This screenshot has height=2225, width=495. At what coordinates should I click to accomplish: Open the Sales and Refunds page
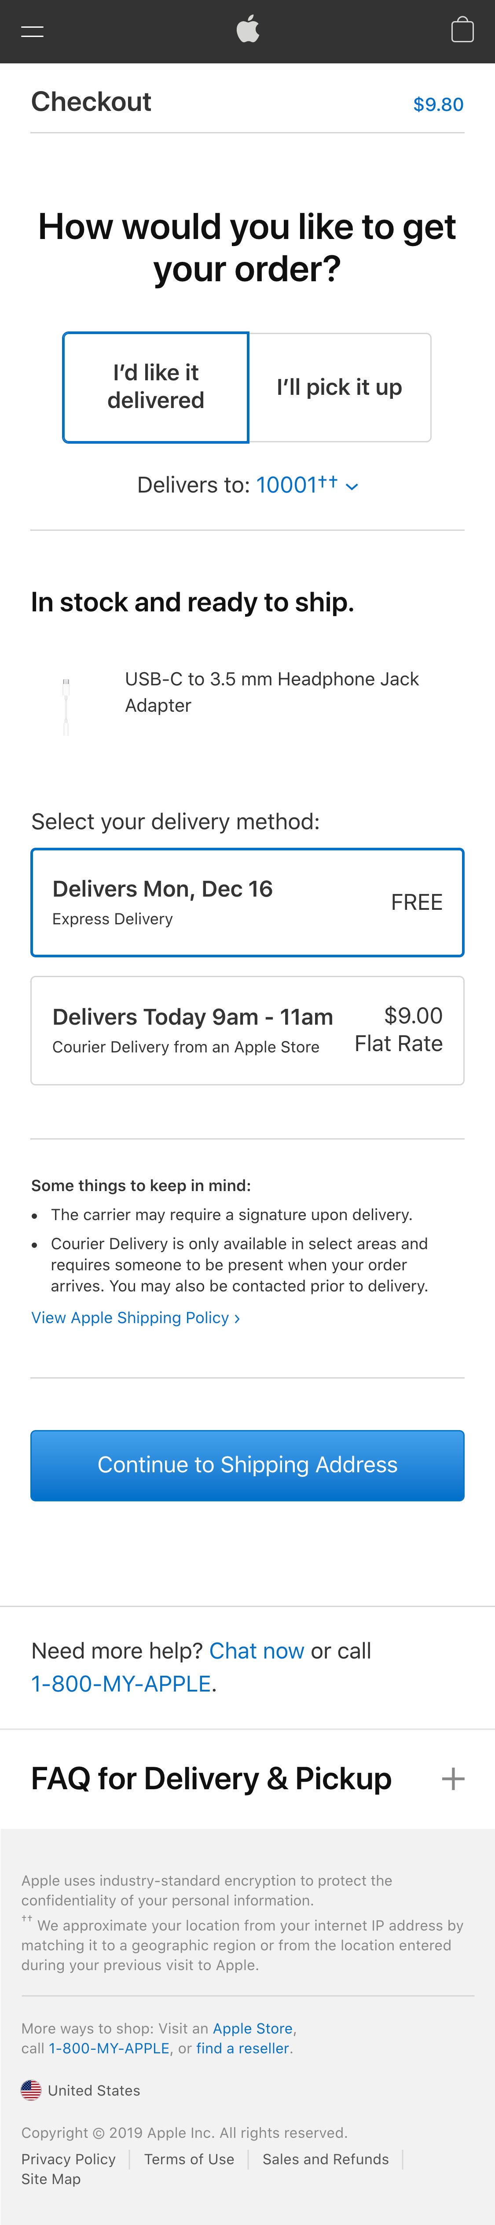(x=326, y=2159)
